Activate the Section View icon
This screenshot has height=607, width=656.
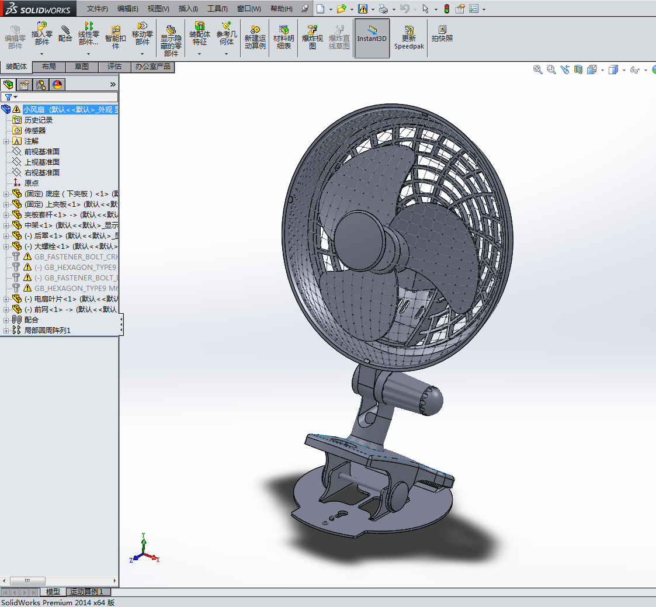point(578,70)
